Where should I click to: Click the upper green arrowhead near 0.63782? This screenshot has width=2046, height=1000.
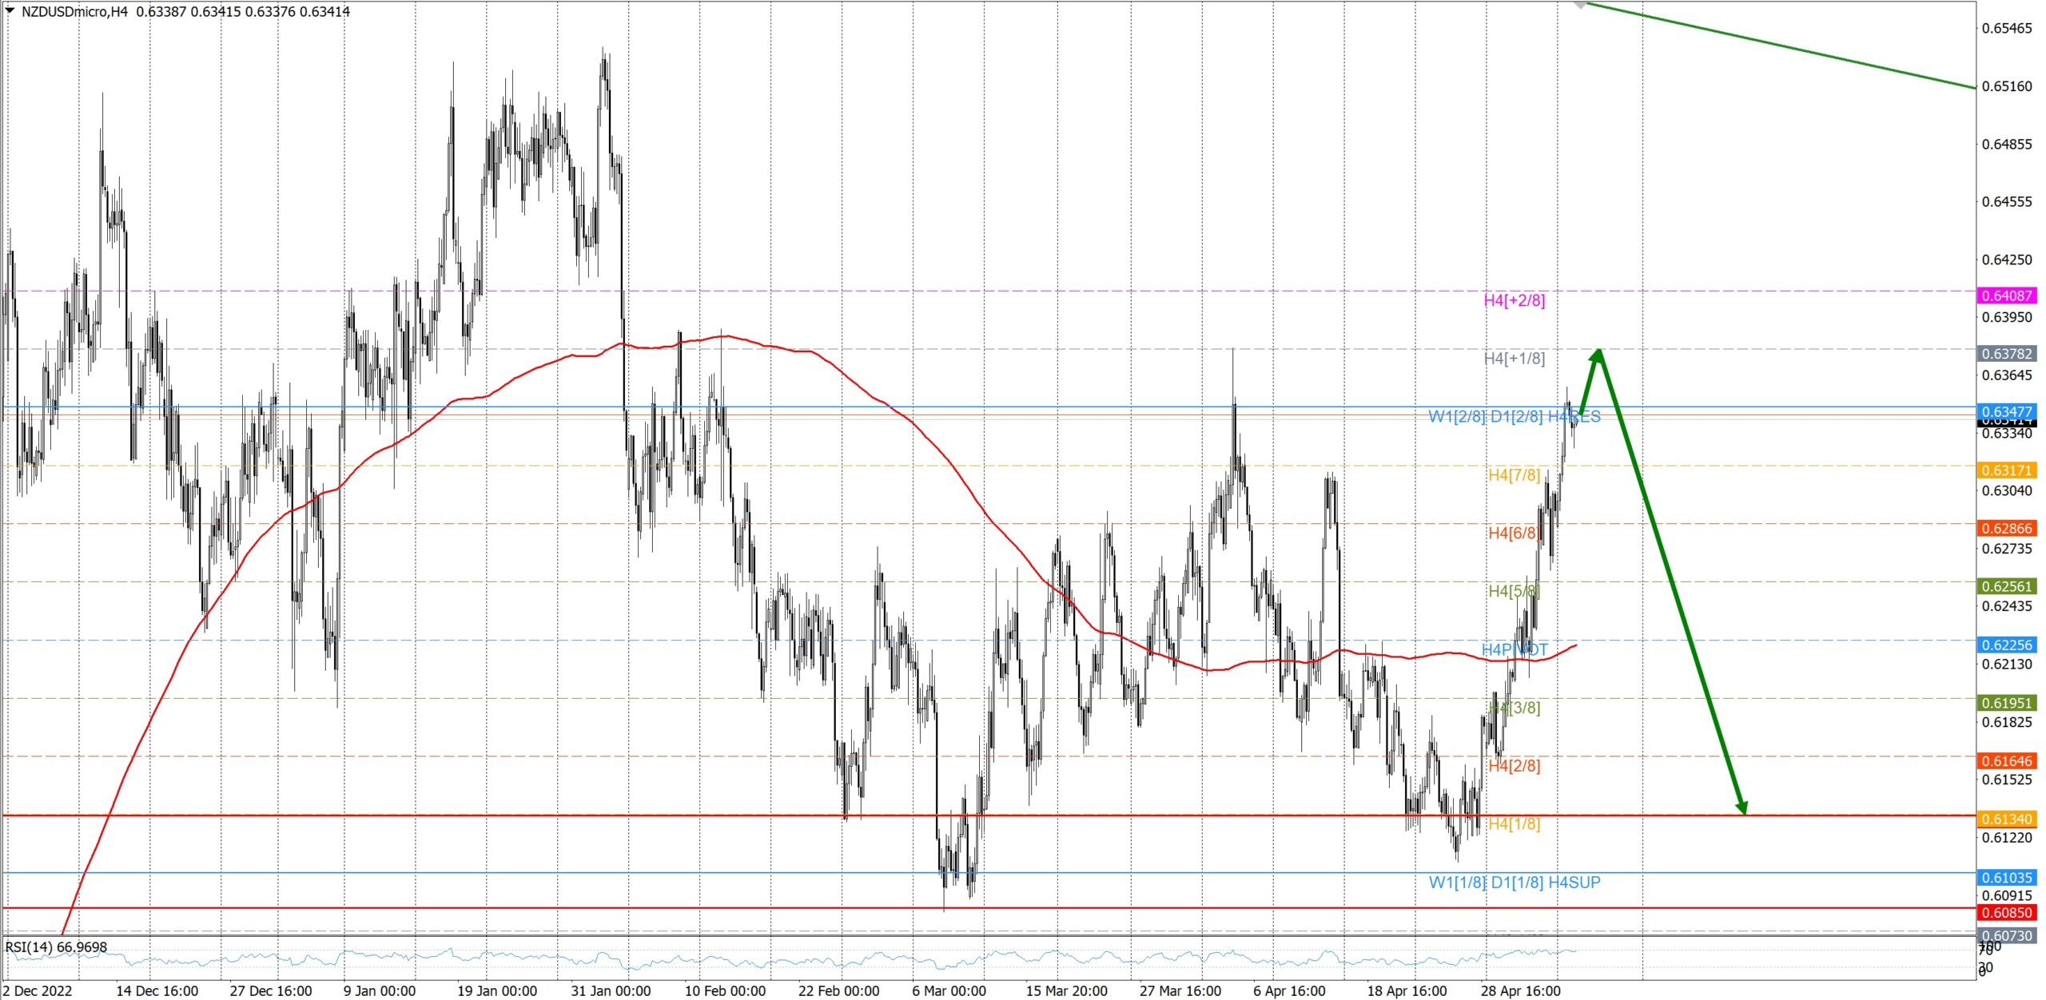[1598, 356]
